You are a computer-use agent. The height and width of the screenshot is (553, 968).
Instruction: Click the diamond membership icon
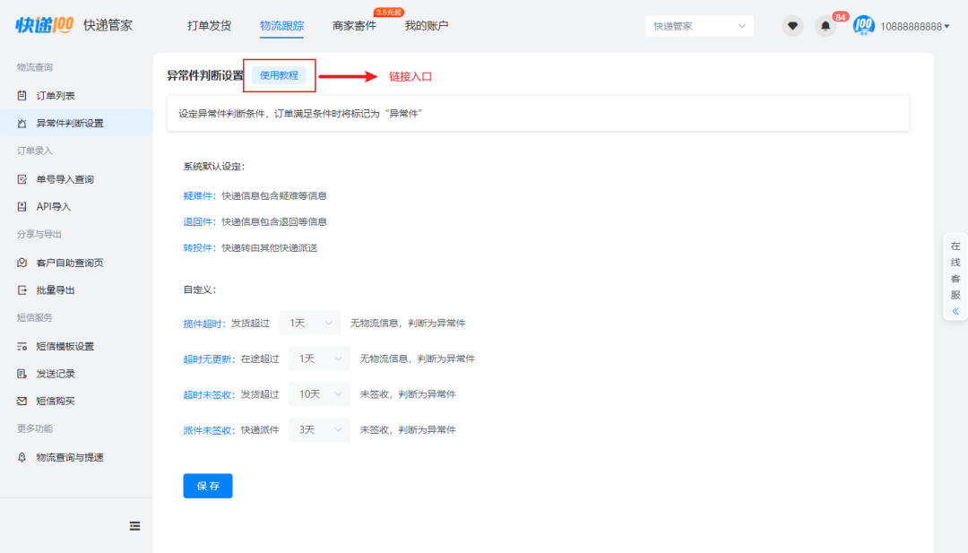click(x=792, y=26)
